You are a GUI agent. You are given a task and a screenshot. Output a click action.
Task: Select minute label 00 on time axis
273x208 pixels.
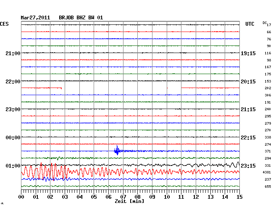point(21,197)
